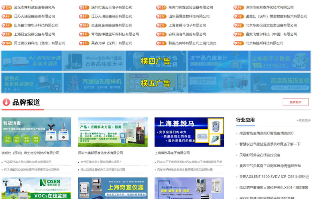313x199 pixels.
Task: Click the 3年 badge next to 赛默飞世尔科技
Action: [x=238, y=35]
